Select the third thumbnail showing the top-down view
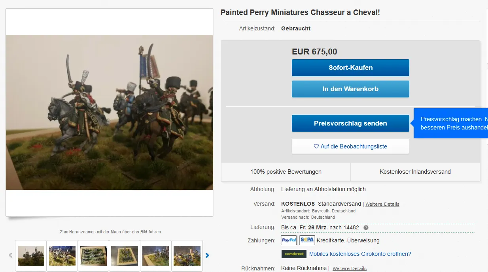The height and width of the screenshot is (272, 488). point(93,256)
